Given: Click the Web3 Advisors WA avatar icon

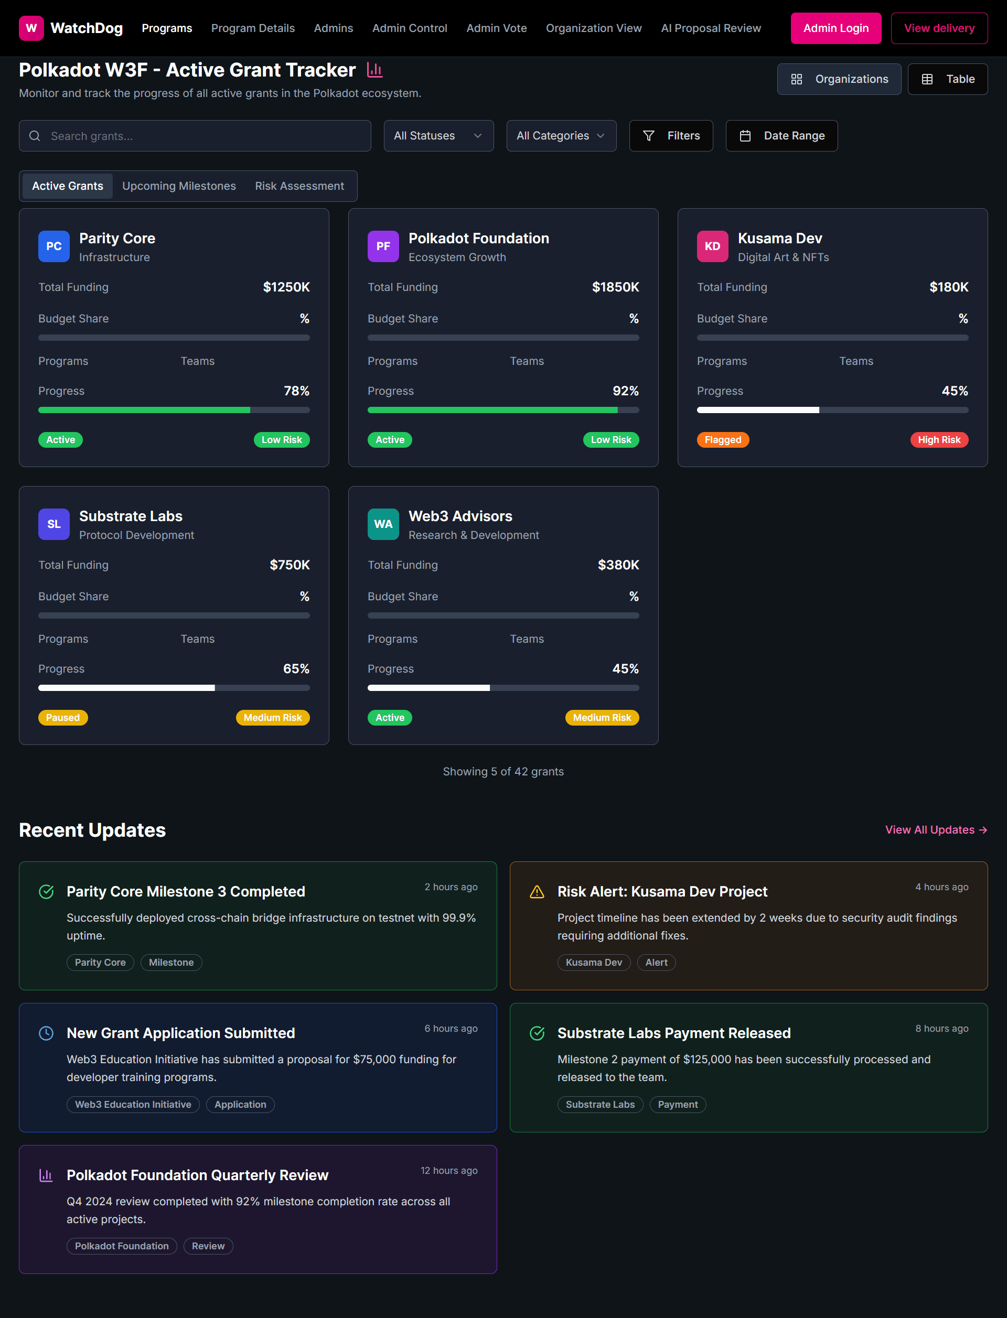Looking at the screenshot, I should 383,524.
